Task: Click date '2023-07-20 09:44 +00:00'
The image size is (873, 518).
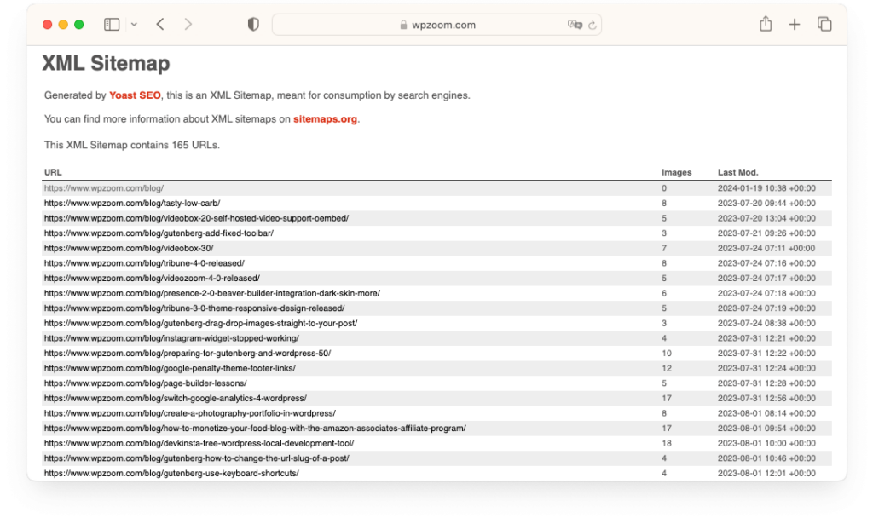Action: [766, 203]
